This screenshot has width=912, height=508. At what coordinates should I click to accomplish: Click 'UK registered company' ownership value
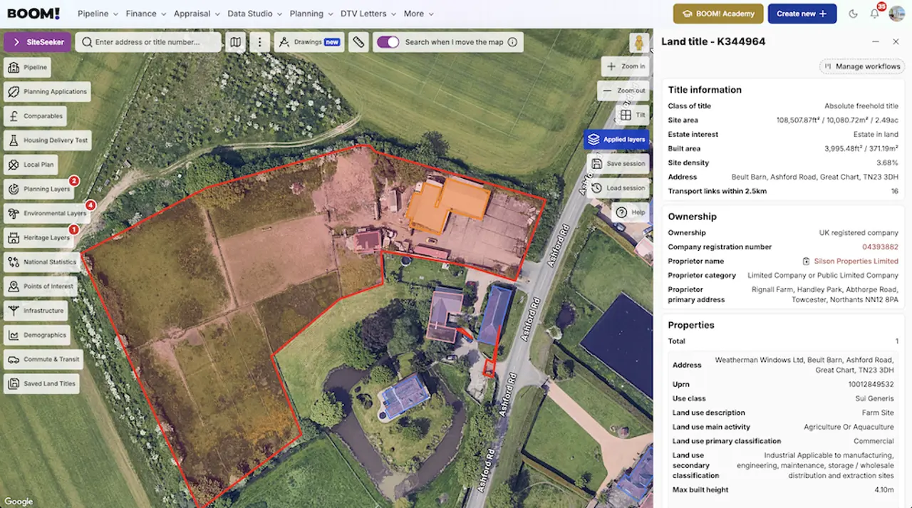pos(859,232)
